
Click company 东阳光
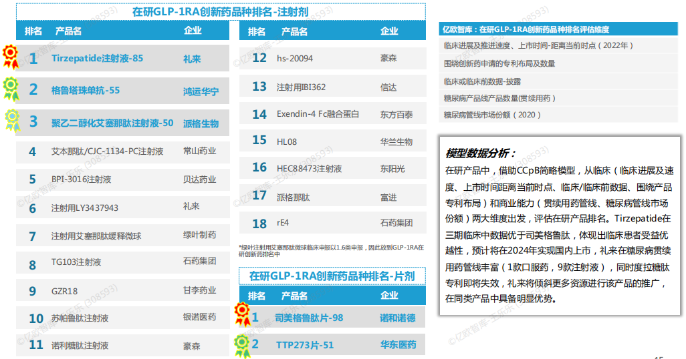392,169
